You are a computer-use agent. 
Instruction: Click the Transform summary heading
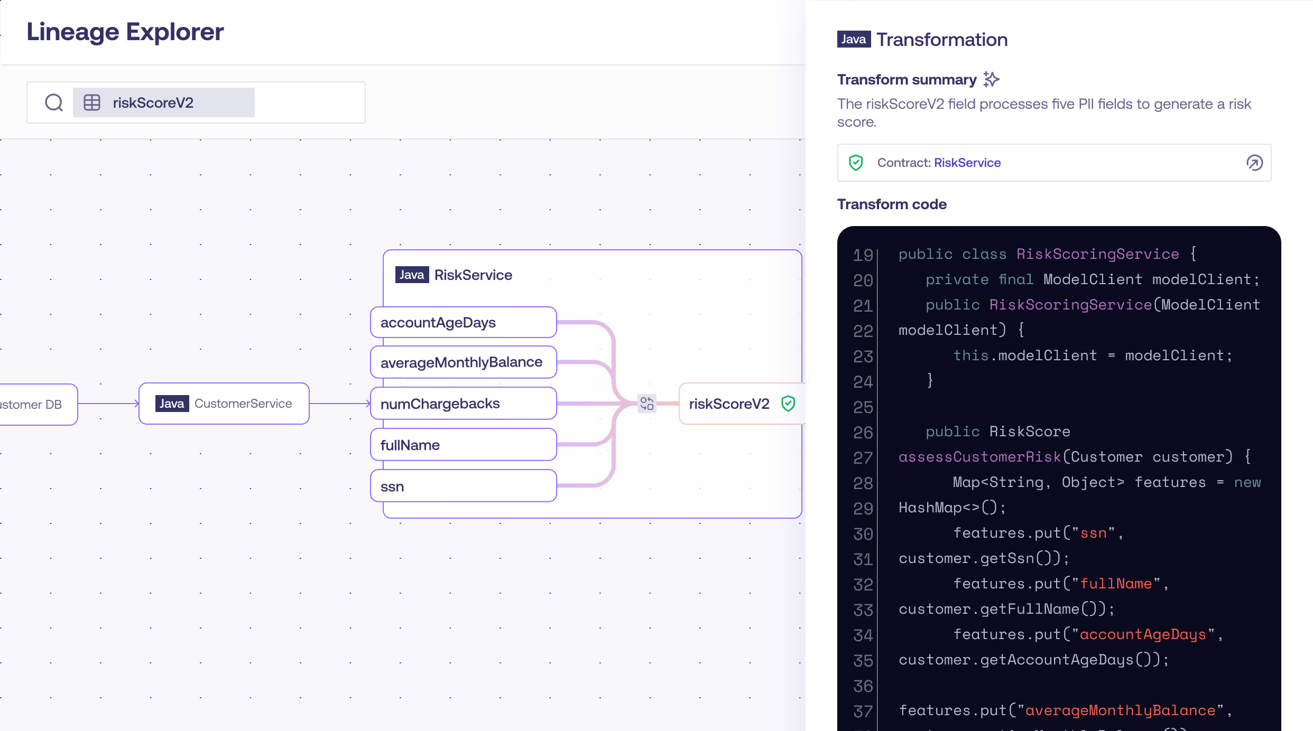click(x=907, y=79)
